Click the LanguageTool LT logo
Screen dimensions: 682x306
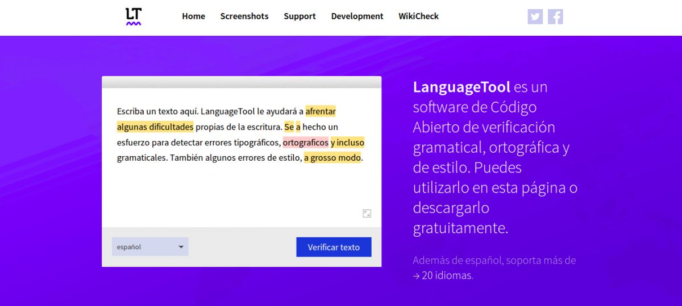(x=134, y=16)
